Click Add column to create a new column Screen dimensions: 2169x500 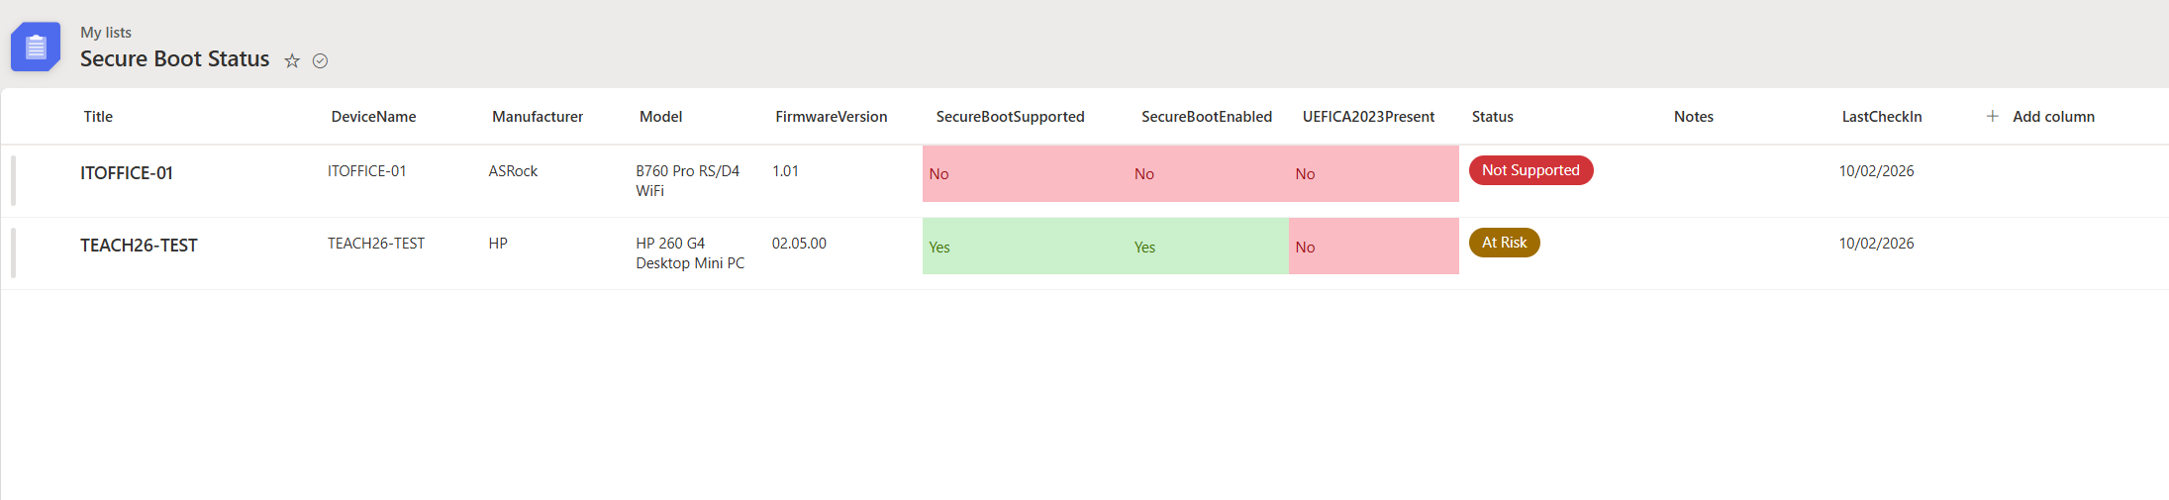click(2040, 117)
